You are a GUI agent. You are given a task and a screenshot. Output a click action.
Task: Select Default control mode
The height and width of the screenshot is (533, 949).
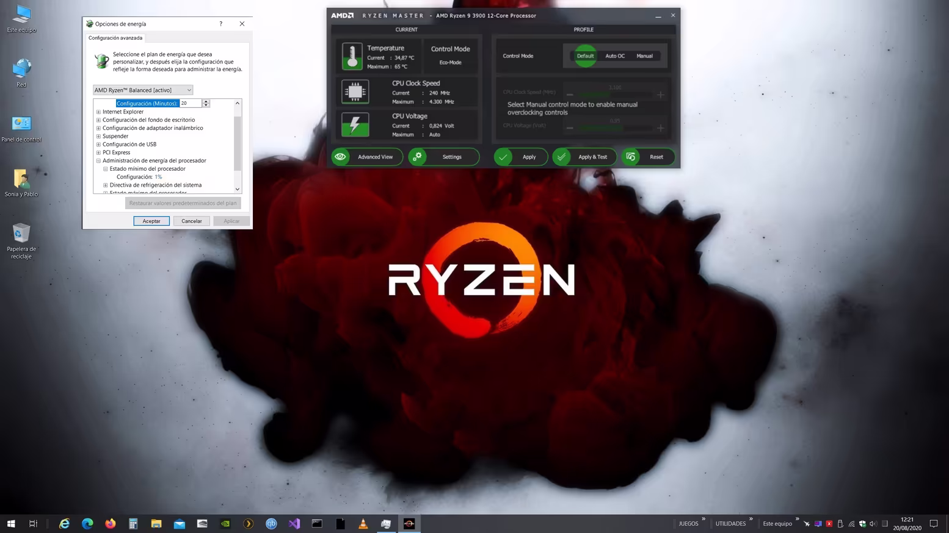pos(585,56)
